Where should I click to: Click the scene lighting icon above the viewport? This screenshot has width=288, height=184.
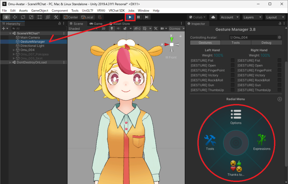(112, 28)
